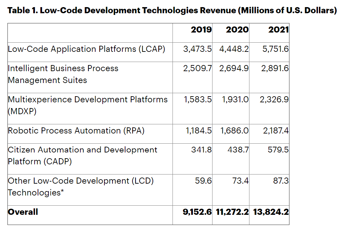Select the Overall 2021 total 13,824.2
344x227 pixels.
pyautogui.click(x=270, y=212)
